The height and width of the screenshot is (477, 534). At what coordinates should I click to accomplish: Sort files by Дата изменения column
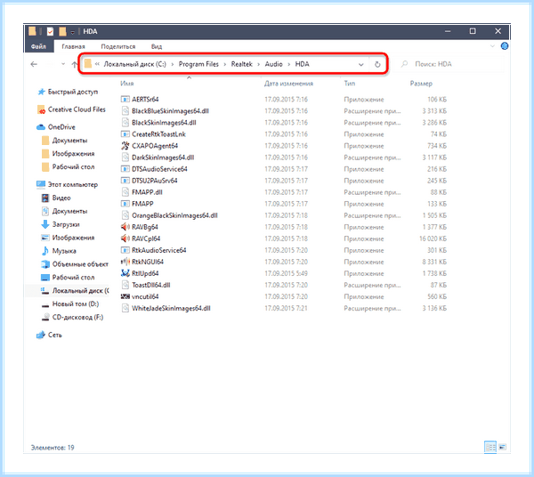click(x=288, y=84)
